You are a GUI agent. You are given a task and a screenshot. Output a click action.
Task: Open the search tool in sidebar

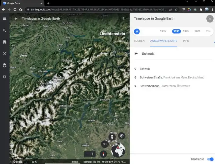(x=4, y=30)
